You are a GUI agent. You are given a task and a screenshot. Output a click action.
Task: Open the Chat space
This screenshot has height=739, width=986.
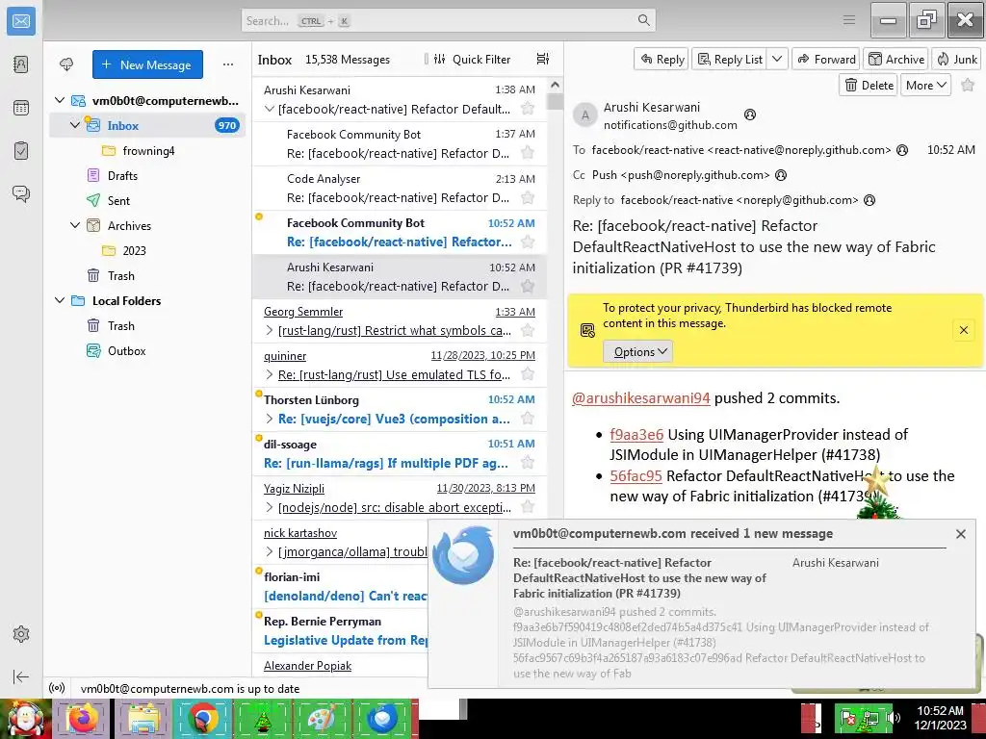tap(21, 193)
